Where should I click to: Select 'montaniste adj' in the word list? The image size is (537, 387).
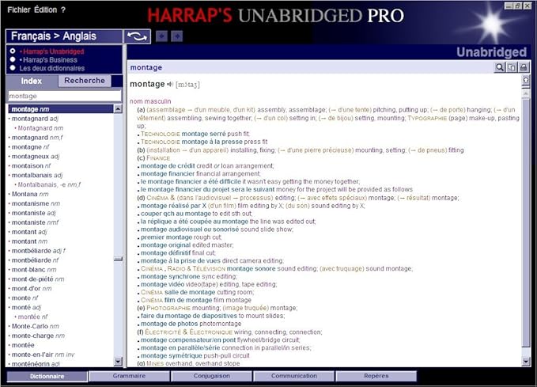tap(33, 213)
